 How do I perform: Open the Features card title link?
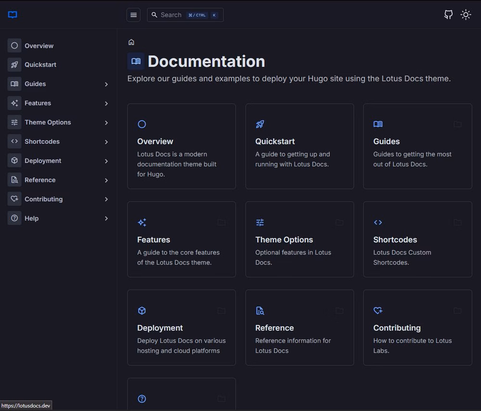point(154,240)
